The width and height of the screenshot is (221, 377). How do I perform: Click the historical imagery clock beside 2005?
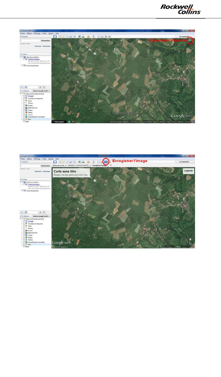[x=69, y=122]
